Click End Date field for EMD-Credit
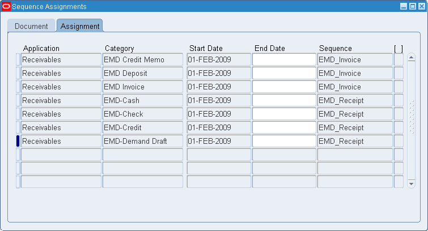428x231 pixels. coord(284,127)
